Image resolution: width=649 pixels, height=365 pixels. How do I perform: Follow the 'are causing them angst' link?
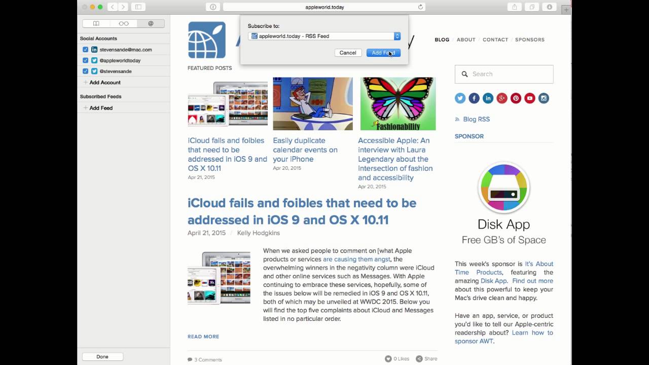point(356,259)
